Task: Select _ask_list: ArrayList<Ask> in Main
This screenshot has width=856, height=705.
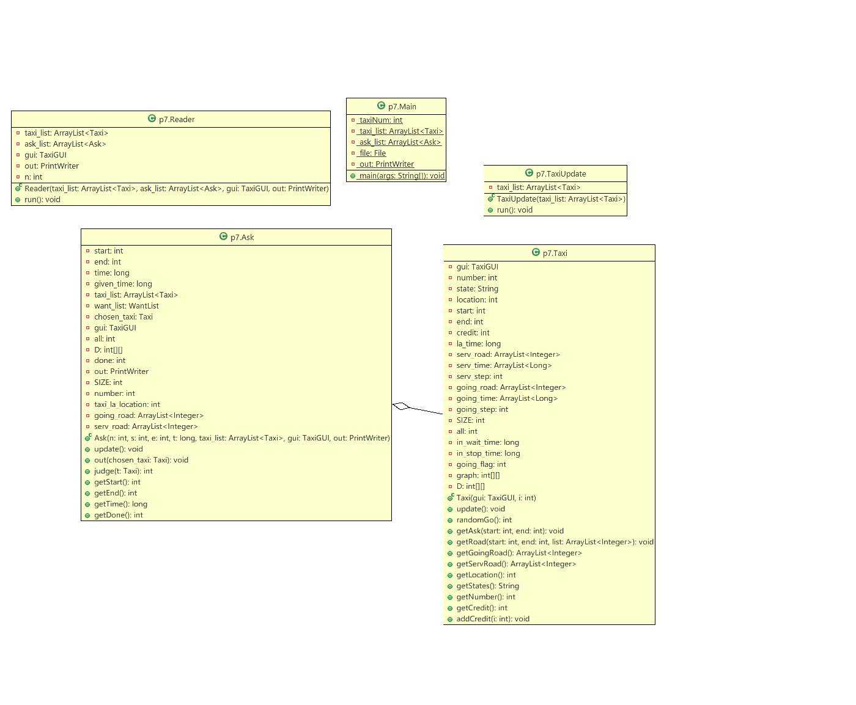Action: [400, 142]
